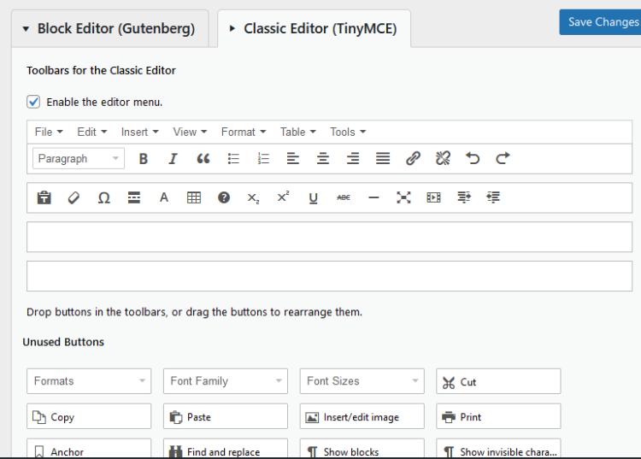Switch to Block Editor (Gutenberg) tab
The image size is (641, 459).
pyautogui.click(x=110, y=28)
